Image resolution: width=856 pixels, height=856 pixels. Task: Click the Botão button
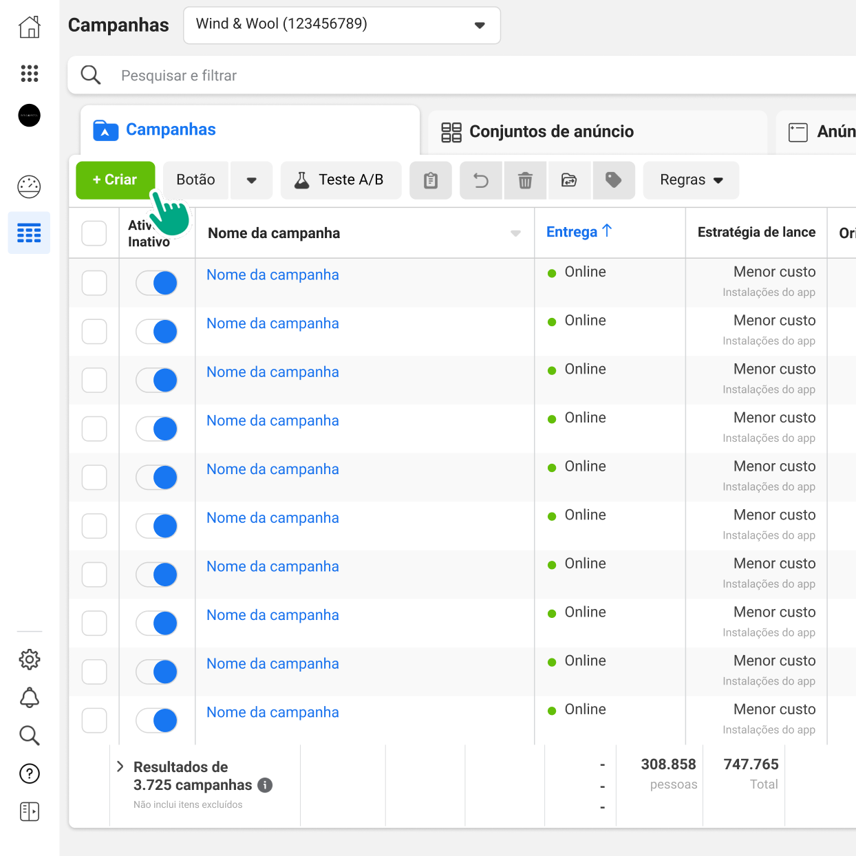pyautogui.click(x=195, y=180)
